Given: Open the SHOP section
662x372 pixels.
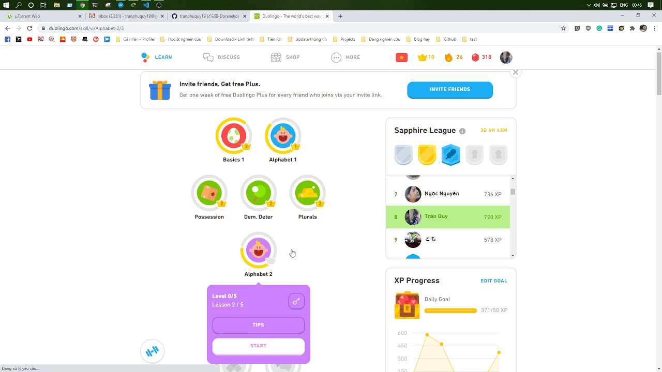Looking at the screenshot, I should 285,57.
